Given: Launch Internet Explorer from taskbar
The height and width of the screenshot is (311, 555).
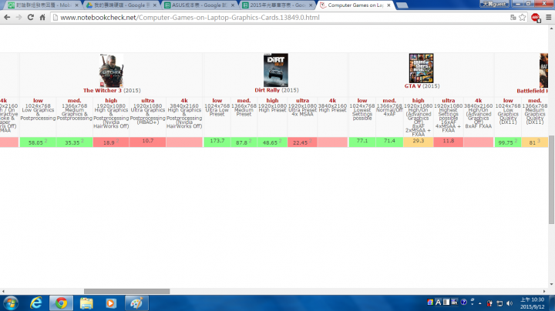Looking at the screenshot, I should (x=35, y=303).
